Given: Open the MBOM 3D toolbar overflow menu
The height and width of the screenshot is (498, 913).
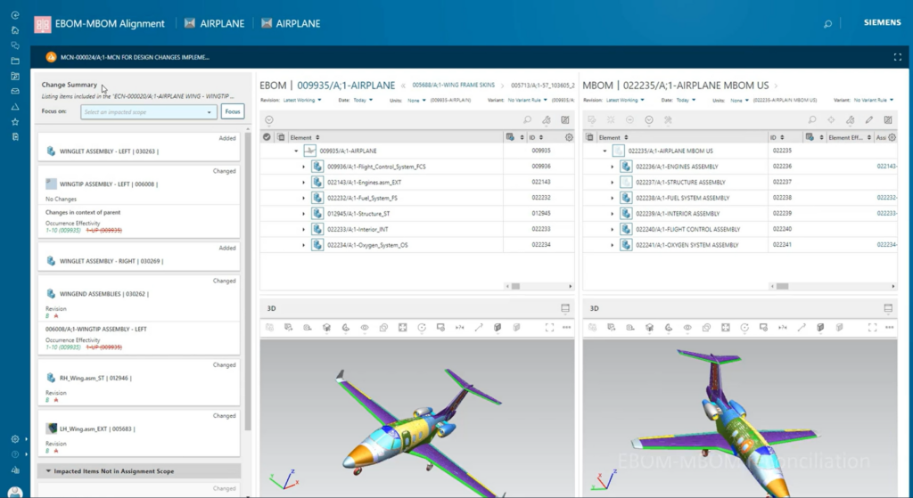Looking at the screenshot, I should pos(888,328).
